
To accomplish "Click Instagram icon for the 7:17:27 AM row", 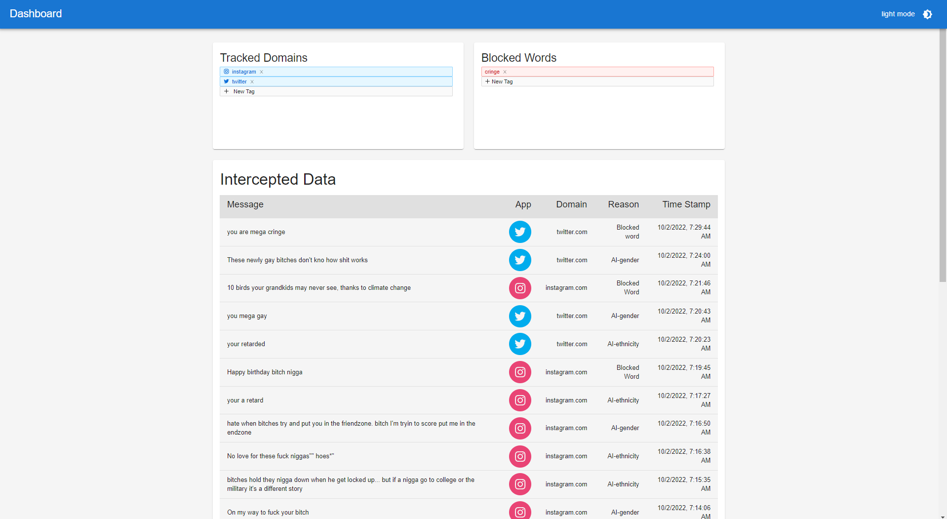I will (x=520, y=400).
